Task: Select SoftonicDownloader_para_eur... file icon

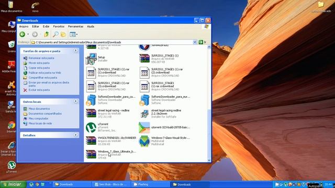Action: pos(144,100)
